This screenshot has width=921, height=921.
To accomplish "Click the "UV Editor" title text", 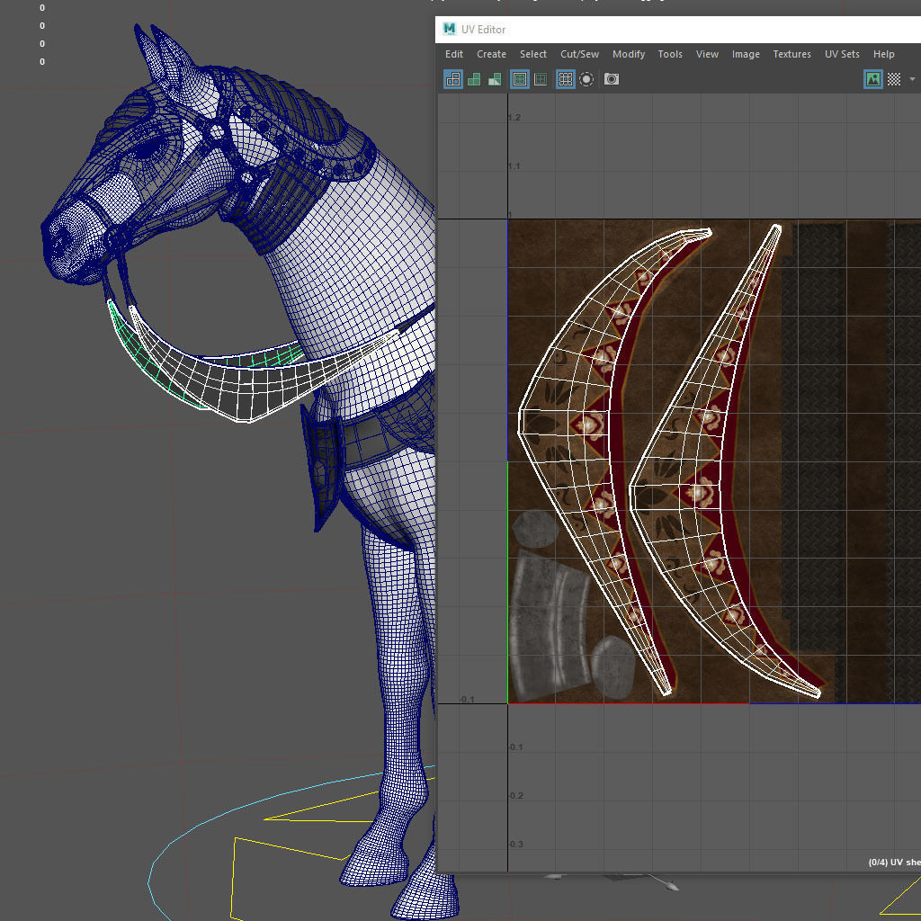I will click(483, 30).
